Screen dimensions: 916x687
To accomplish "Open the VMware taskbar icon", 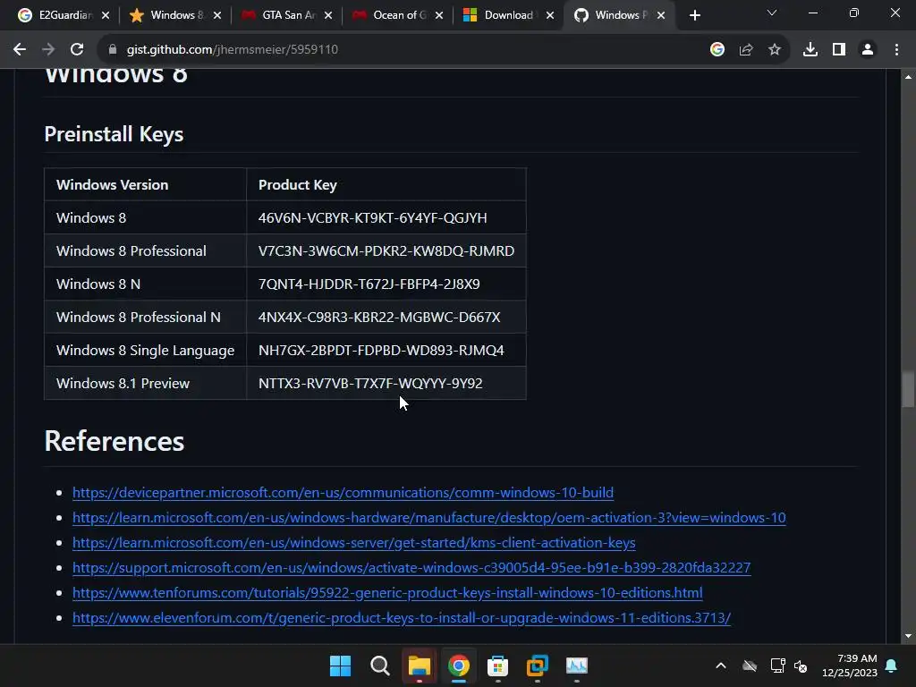I will (538, 666).
